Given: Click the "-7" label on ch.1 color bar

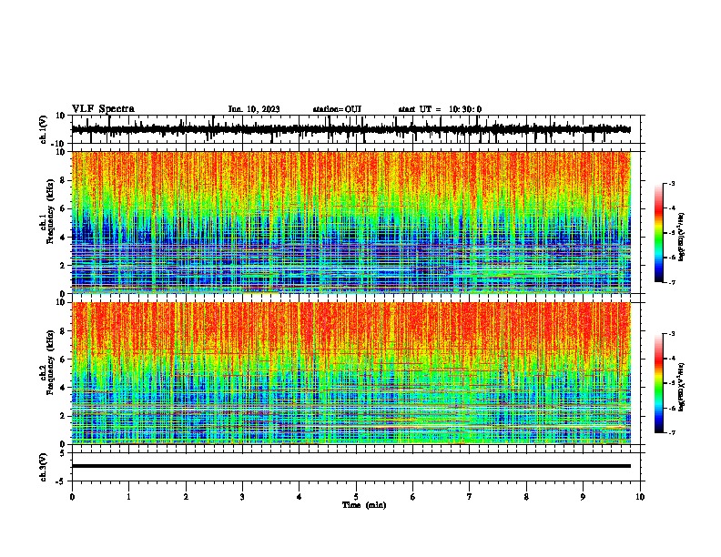Looking at the screenshot, I should click(x=671, y=282).
